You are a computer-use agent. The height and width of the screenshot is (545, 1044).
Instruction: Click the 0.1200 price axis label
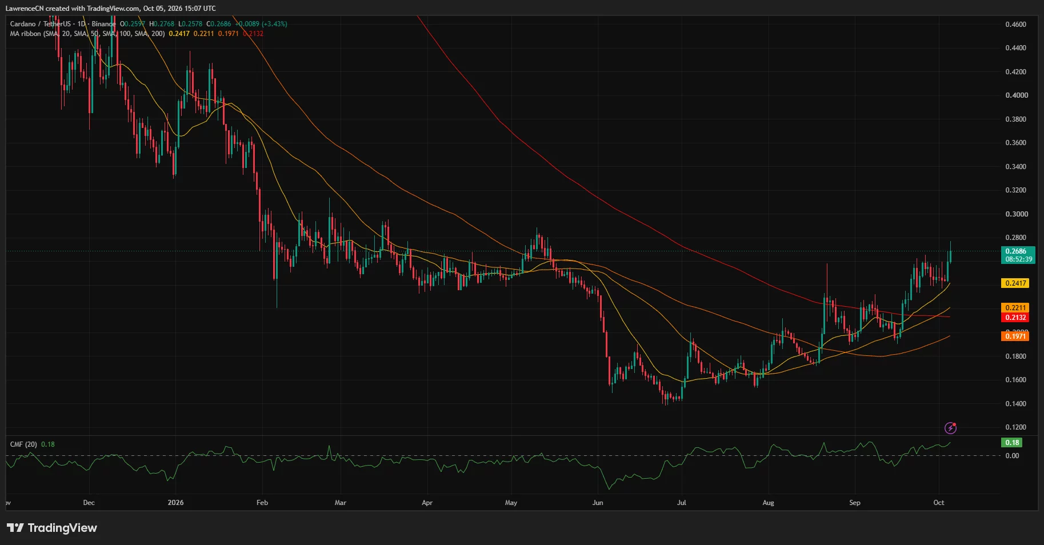[x=1015, y=427]
